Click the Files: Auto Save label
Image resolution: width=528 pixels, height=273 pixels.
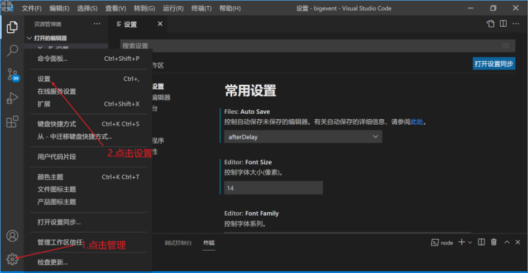click(x=247, y=111)
